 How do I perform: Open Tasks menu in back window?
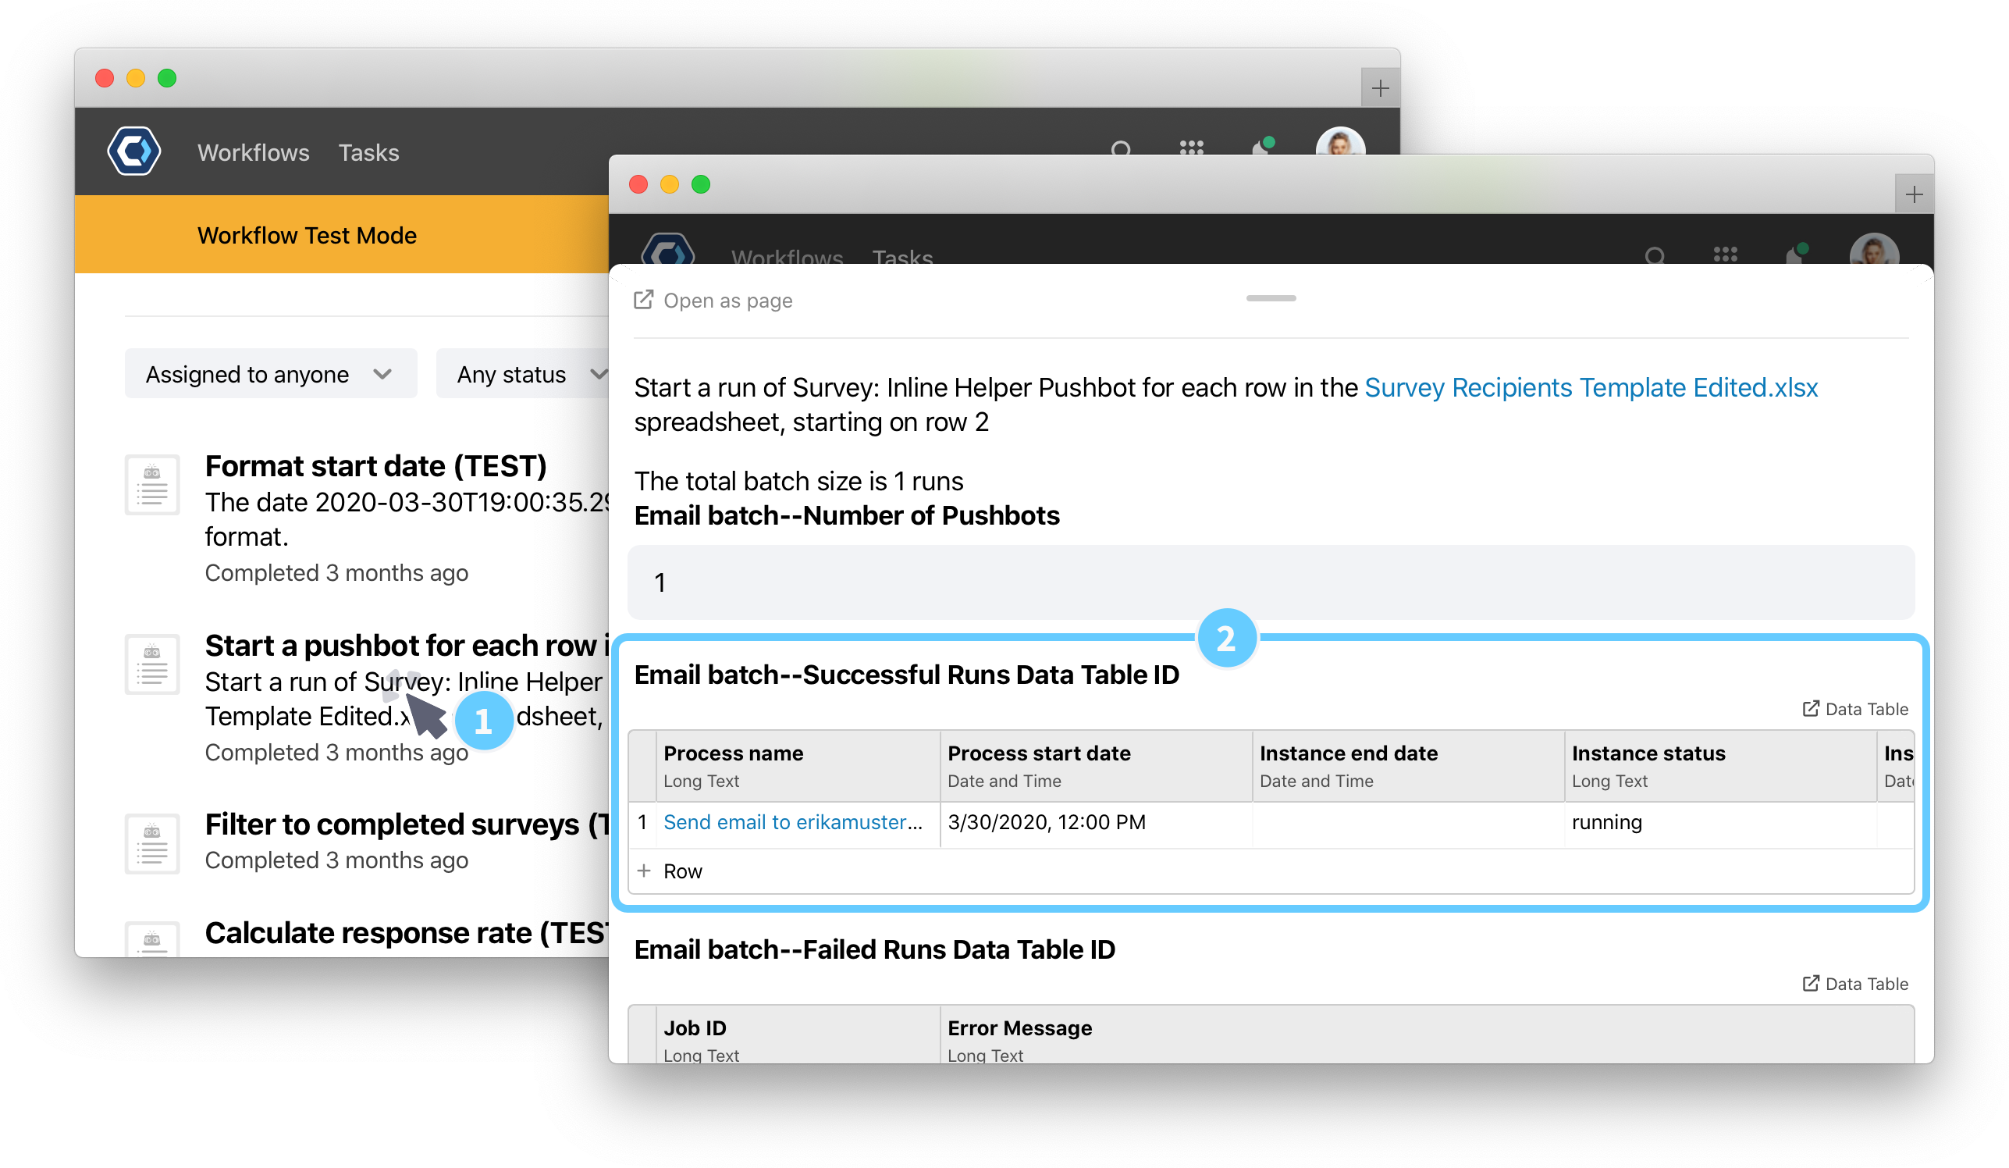[368, 152]
